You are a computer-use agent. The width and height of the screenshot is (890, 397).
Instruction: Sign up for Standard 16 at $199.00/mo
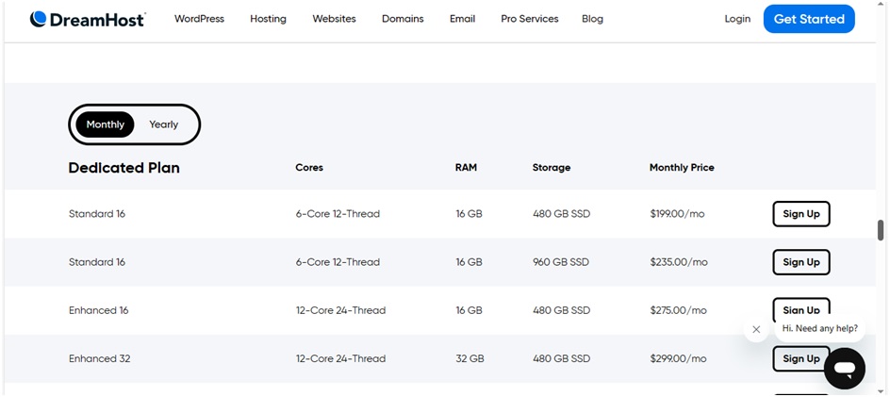(x=800, y=214)
